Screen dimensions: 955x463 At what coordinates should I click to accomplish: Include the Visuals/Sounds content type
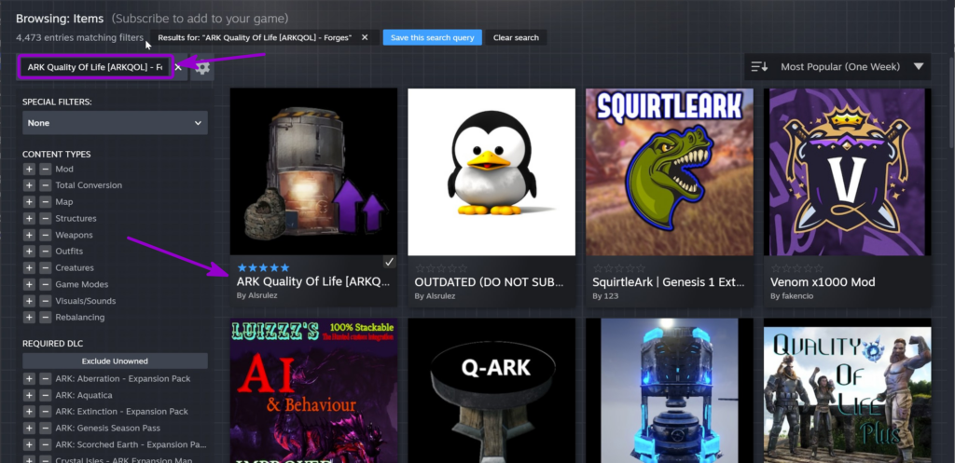[x=29, y=301]
